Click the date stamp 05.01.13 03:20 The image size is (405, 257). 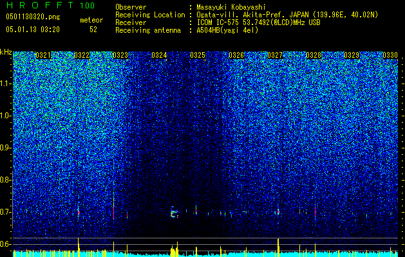coord(33,30)
